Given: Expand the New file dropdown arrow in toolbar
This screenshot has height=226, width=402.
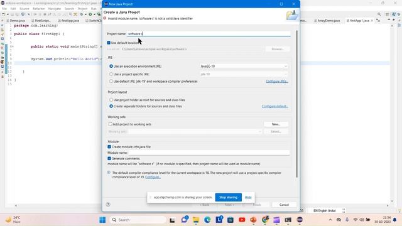Looking at the screenshot, I should [x=8, y=14].
